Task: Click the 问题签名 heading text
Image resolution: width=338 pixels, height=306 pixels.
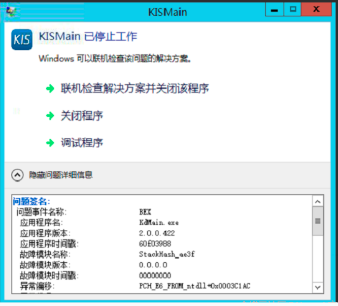Action: pyautogui.click(x=31, y=201)
